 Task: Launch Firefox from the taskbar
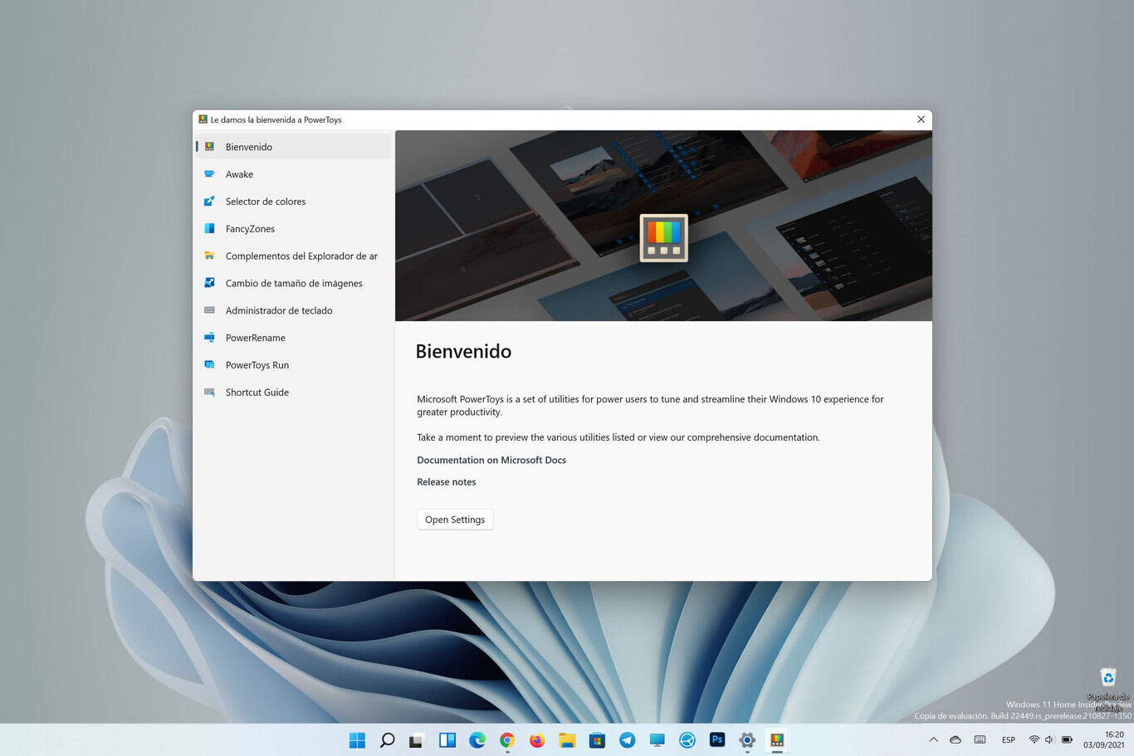pos(537,740)
